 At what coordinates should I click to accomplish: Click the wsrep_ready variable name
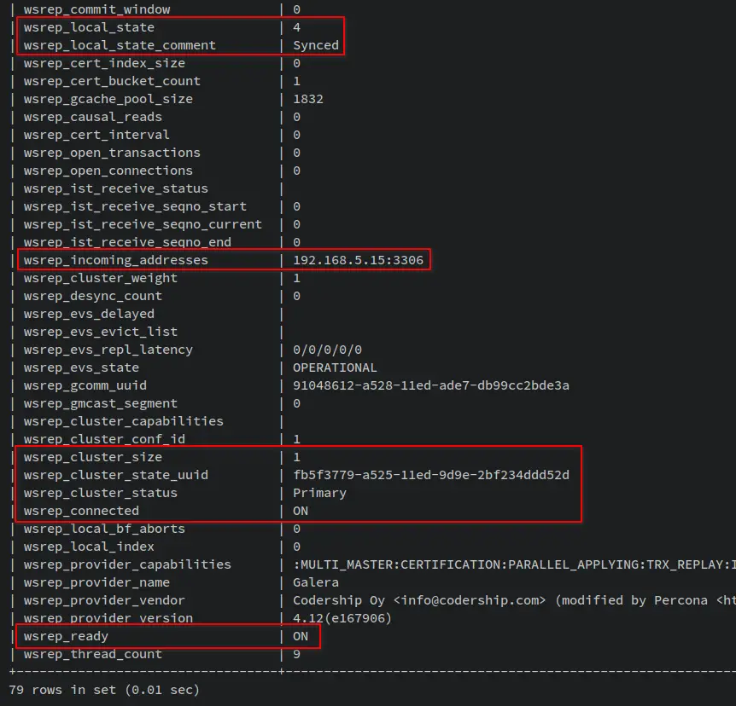click(66, 636)
